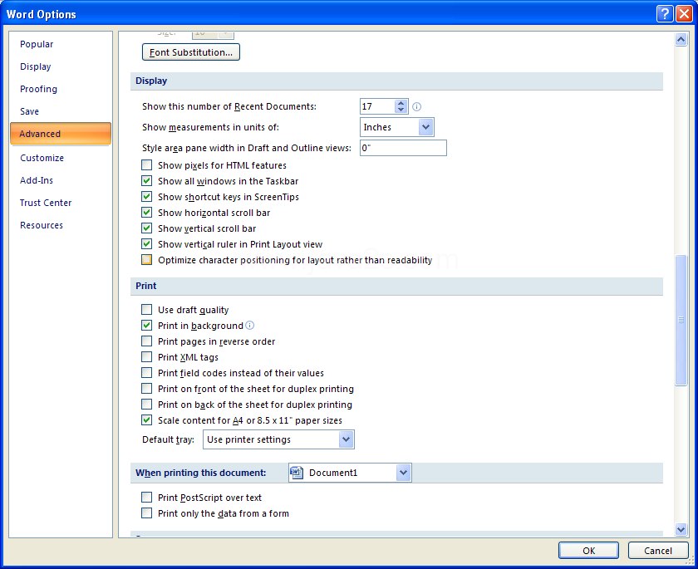698x569 pixels.
Task: Open Default tray dropdown
Action: click(278, 439)
